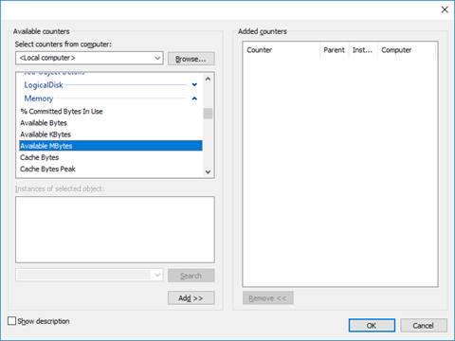This screenshot has height=341, width=455.
Task: Enable the Show description checkbox
Action: point(11,321)
